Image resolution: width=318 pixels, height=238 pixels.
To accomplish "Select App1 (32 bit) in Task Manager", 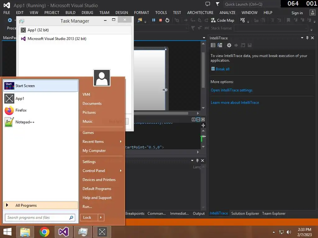I will point(75,30).
